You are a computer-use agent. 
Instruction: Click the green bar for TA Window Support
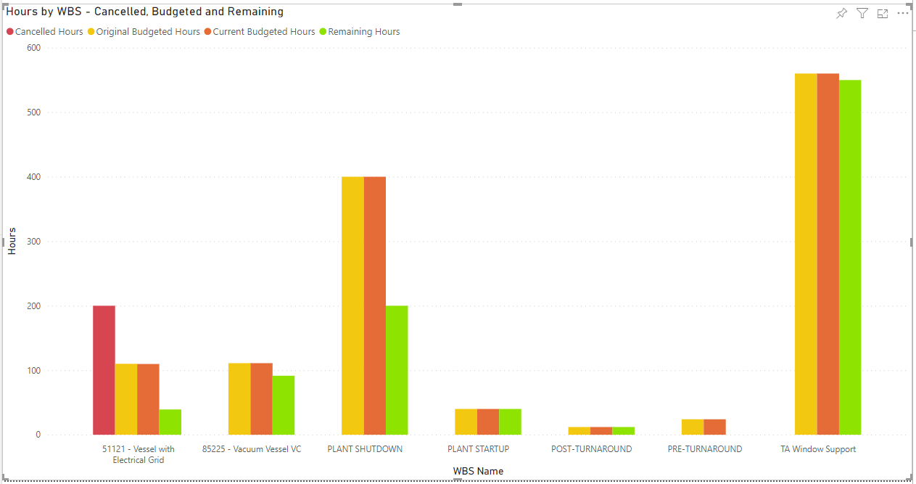tap(850, 258)
